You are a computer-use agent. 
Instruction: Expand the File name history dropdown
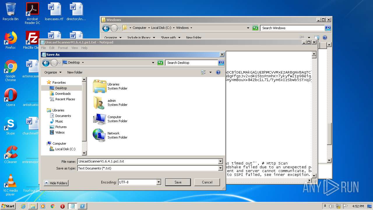[220, 161]
